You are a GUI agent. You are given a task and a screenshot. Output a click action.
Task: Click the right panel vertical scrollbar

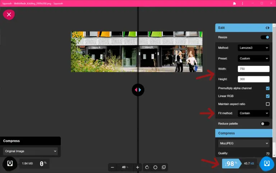[274, 90]
